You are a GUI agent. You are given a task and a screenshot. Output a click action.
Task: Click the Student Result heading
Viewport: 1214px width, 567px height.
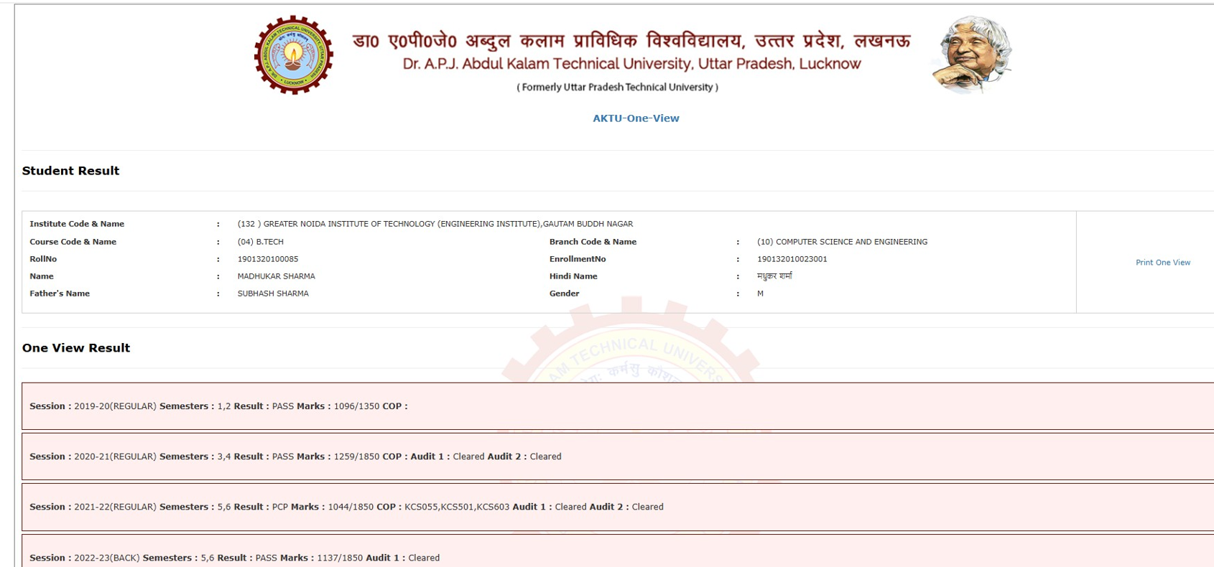[70, 171]
